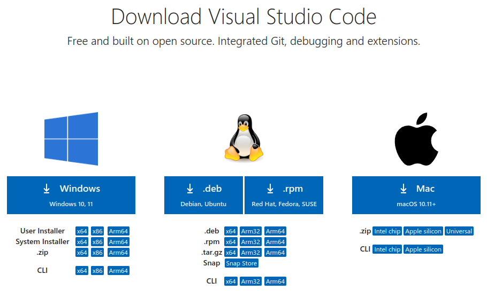This screenshot has height=298, width=487.
Task: Click the "Download Visual Studio Code" heading
Action: 244,17
